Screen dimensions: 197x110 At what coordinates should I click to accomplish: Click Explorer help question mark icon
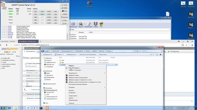pyautogui.click(x=160, y=54)
